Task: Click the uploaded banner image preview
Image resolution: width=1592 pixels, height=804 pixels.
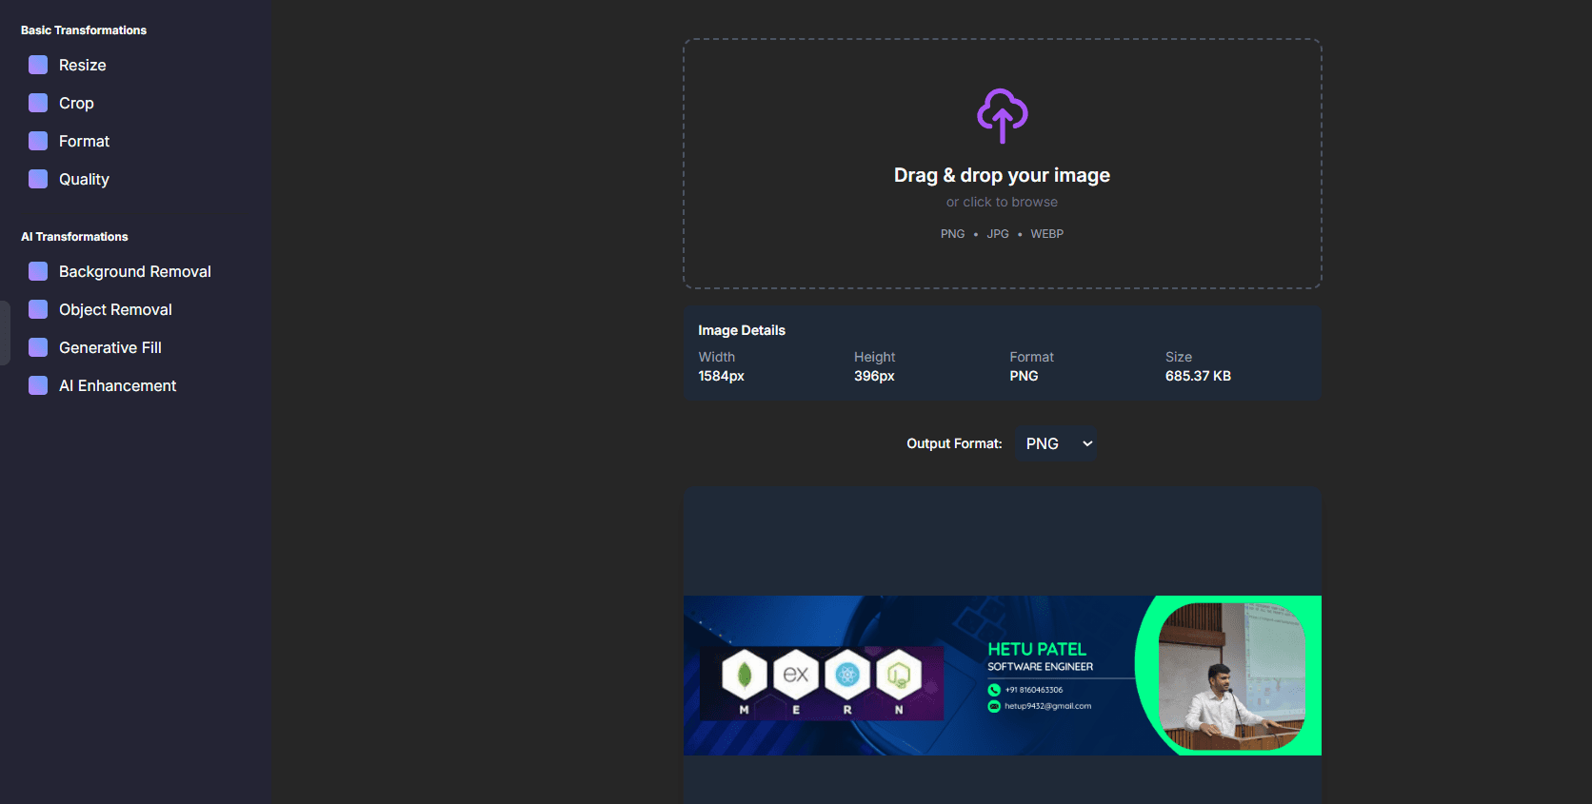Action: [x=1003, y=676]
